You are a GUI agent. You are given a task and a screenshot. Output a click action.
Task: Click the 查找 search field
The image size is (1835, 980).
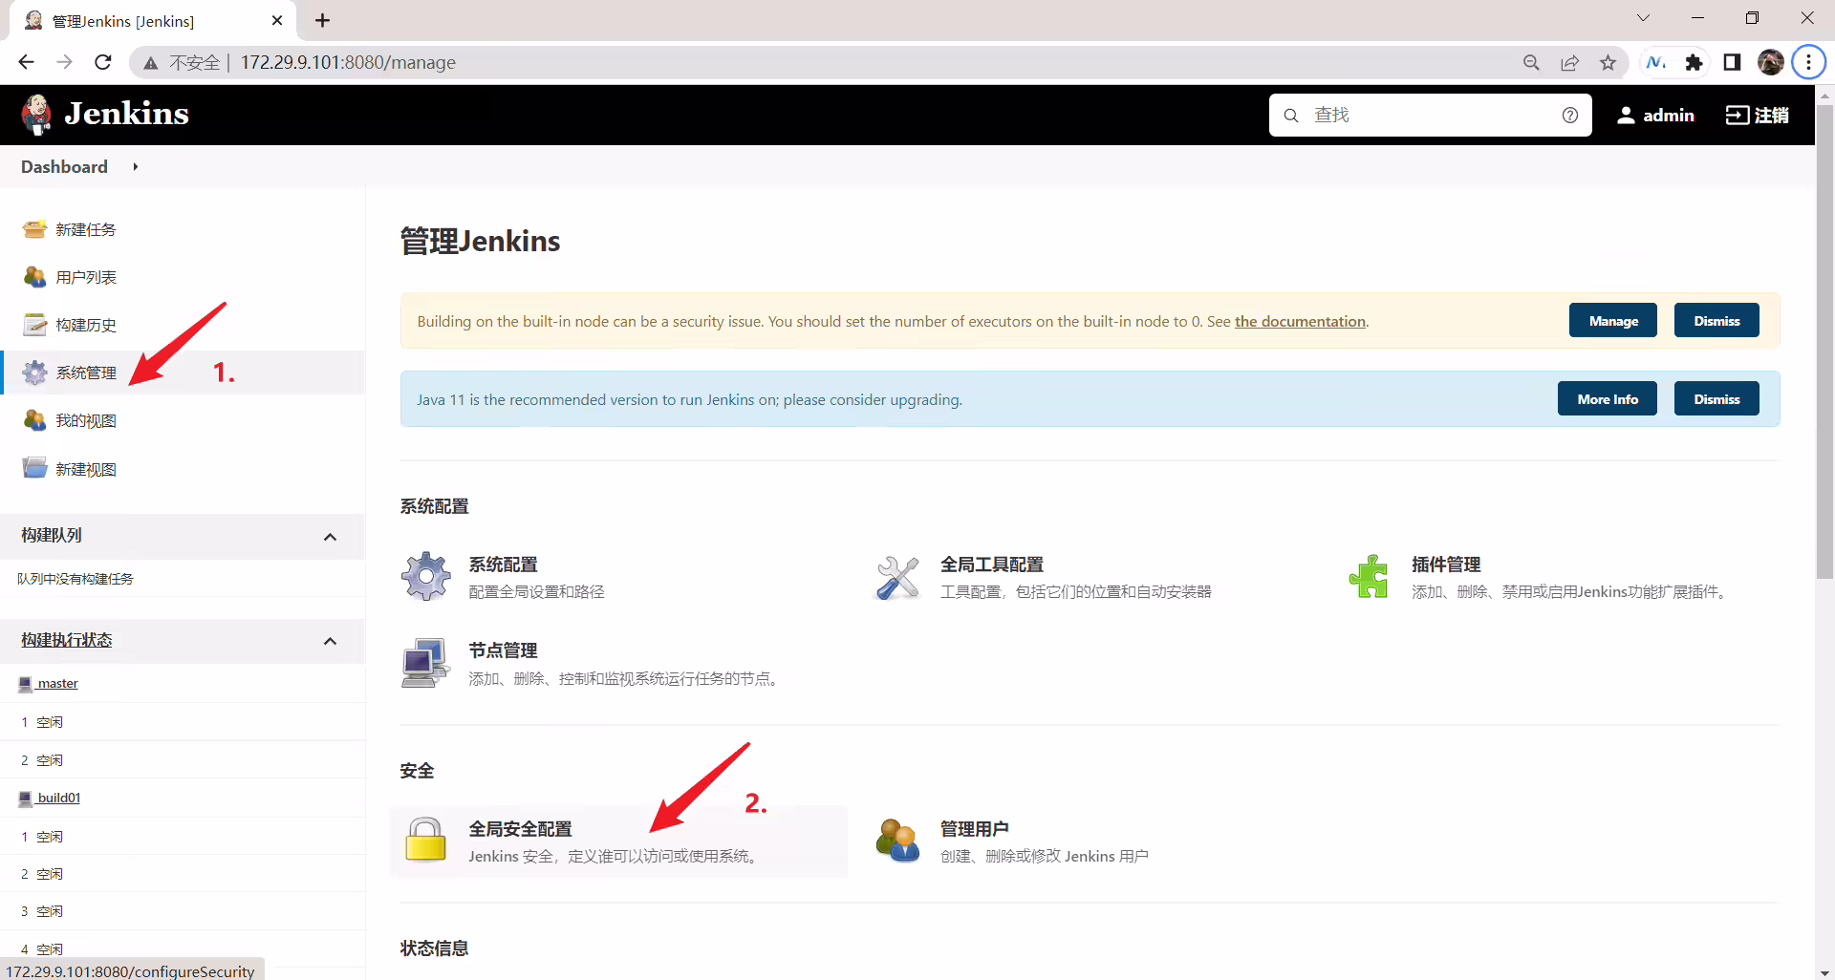(x=1430, y=115)
